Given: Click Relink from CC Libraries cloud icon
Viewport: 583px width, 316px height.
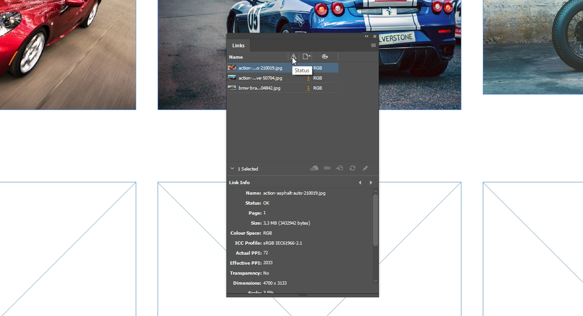Looking at the screenshot, I should point(314,168).
